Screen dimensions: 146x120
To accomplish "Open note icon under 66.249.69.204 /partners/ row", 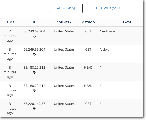I will (34, 36).
